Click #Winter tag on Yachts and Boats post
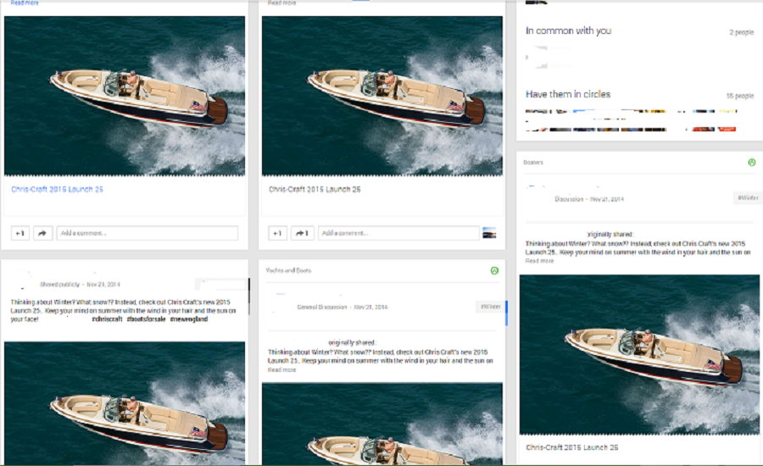 491,307
